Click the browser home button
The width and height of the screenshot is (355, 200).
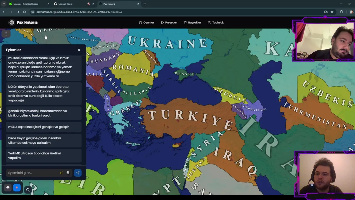click(x=24, y=12)
